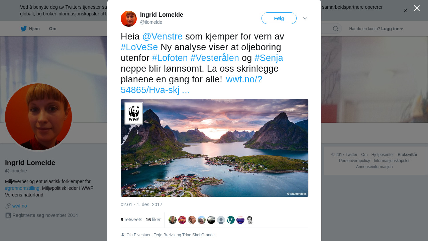Screen dimensions: 428x241
Task: Close the tweet overlay with large X
Action: pos(417,8)
